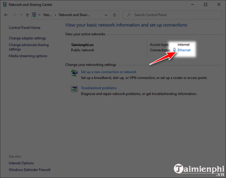
Task: Close the Network and Sharing Center window
Action: click(219, 4)
